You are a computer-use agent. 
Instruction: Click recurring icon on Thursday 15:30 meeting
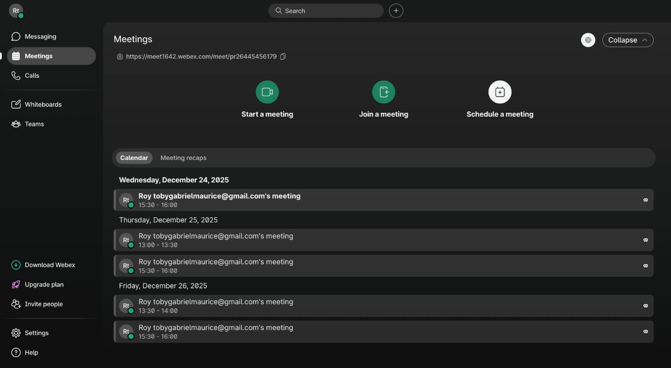click(645, 266)
